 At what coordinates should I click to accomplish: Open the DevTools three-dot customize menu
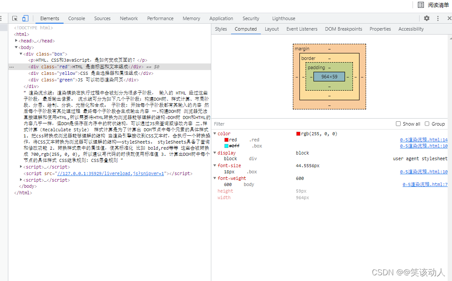point(438,18)
